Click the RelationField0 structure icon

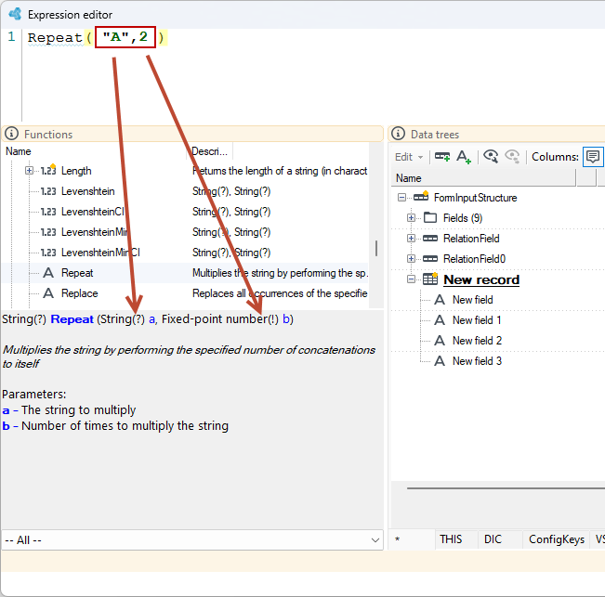pos(430,259)
